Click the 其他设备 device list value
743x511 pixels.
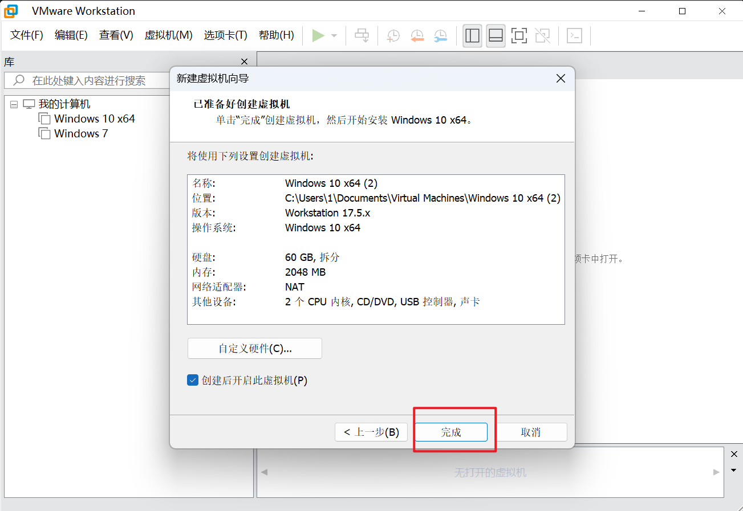click(383, 301)
